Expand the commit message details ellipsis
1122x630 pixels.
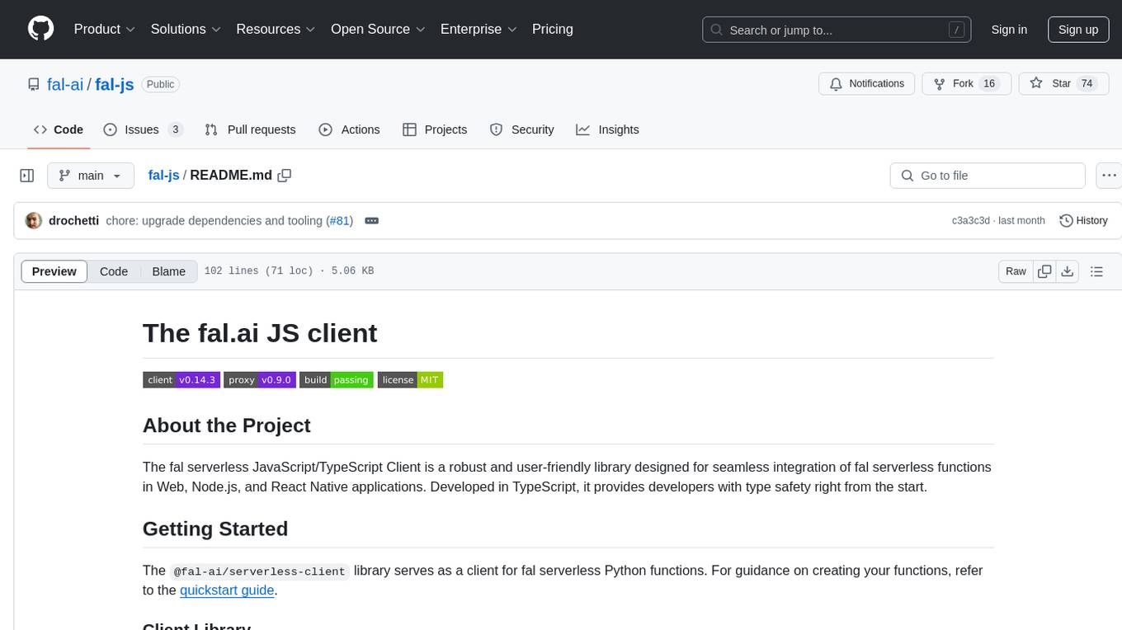(x=371, y=221)
